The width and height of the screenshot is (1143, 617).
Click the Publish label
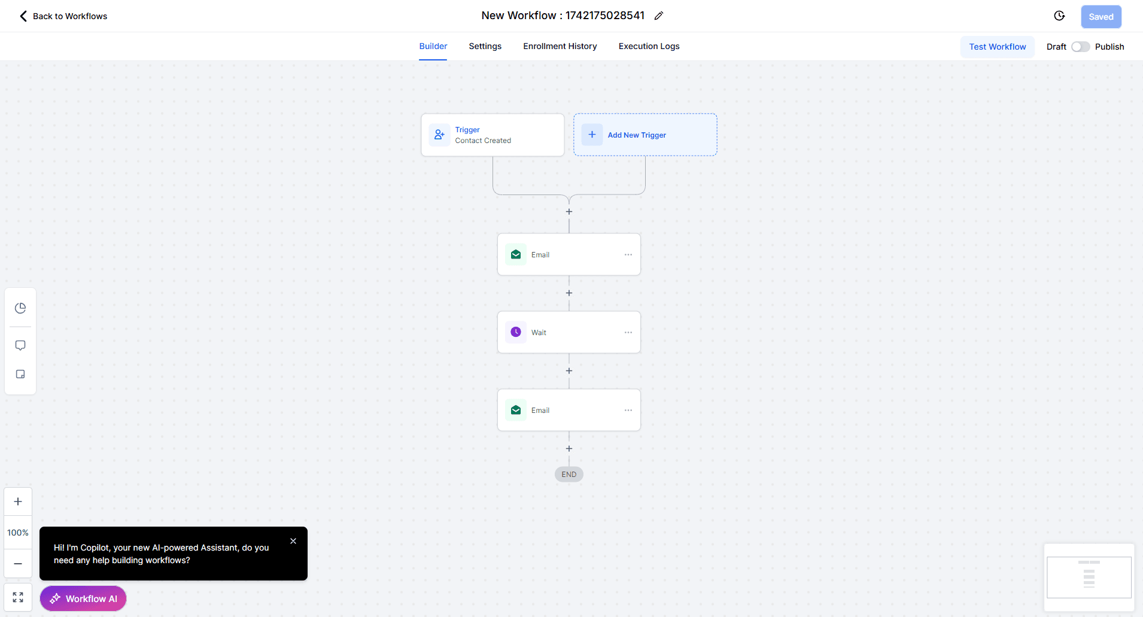point(1109,47)
